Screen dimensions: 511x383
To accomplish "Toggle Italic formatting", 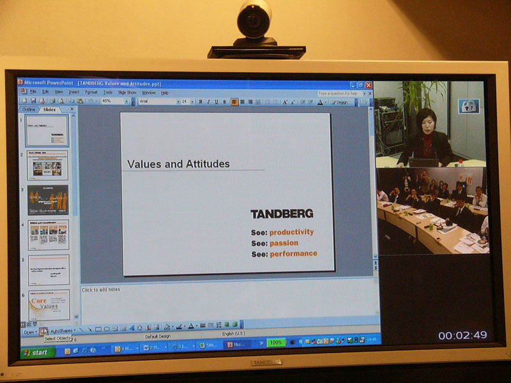I will tap(209, 102).
